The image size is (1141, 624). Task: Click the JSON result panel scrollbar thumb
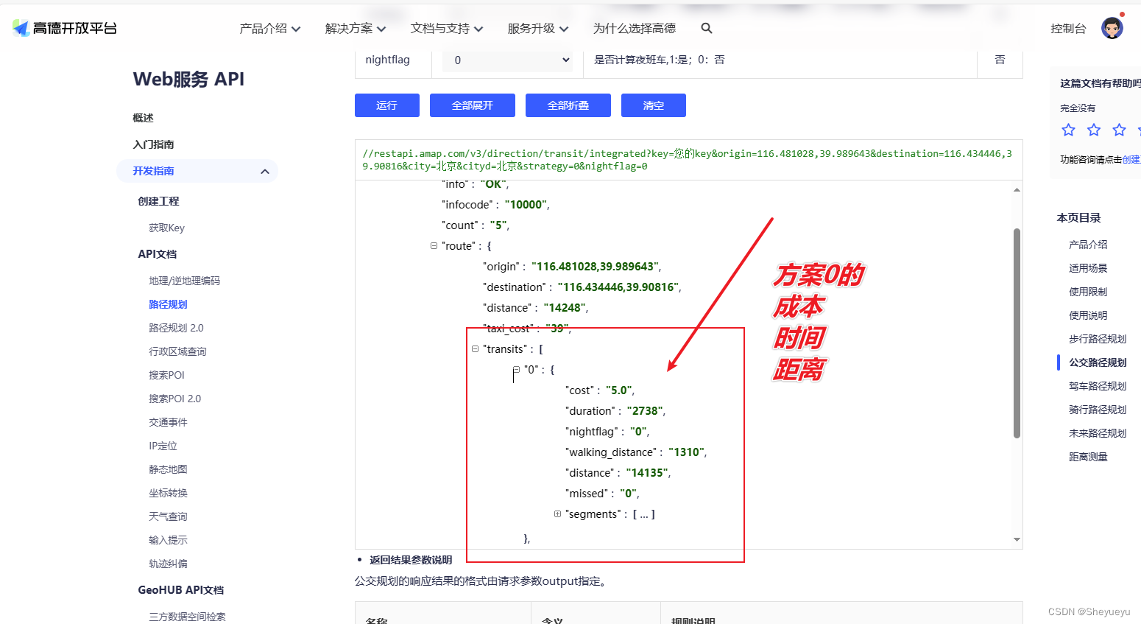coord(1017,333)
